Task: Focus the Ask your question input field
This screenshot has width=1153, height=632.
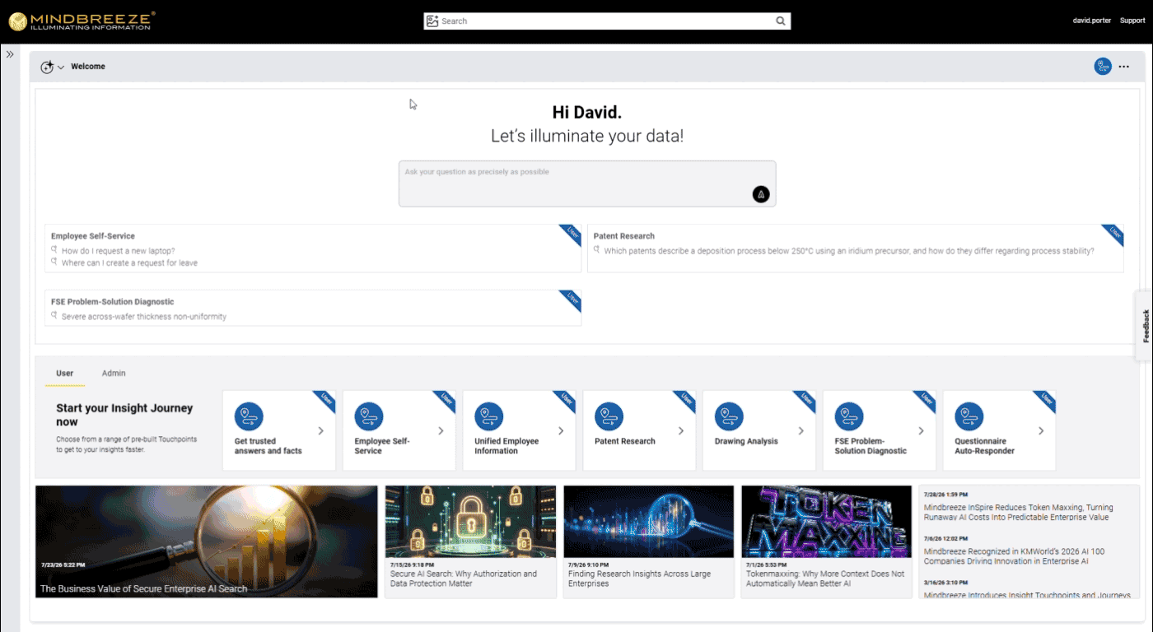Action: [x=587, y=184]
